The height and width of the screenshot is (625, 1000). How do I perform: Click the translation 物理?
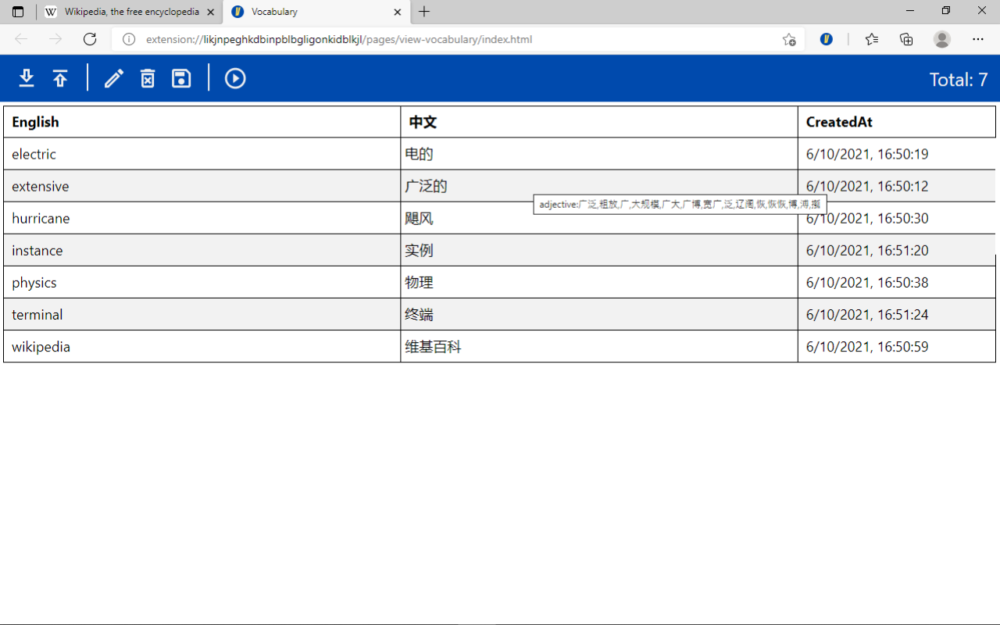point(419,282)
